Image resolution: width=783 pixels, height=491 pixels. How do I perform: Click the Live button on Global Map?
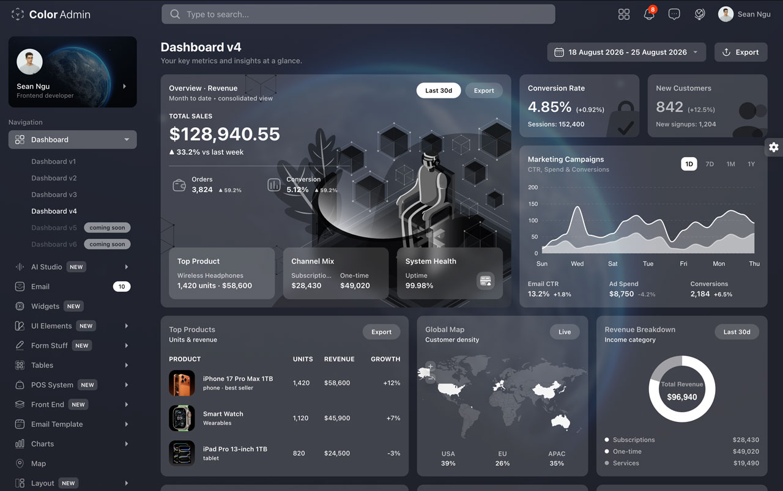tap(565, 332)
